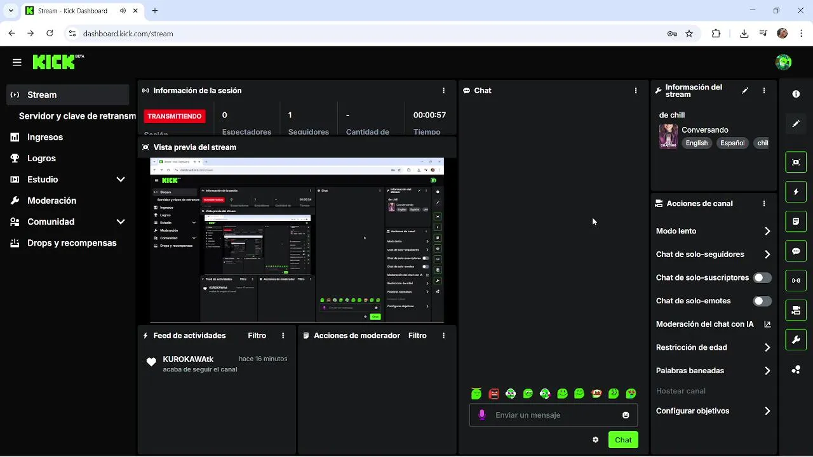Open chat settings gear icon
The width and height of the screenshot is (813, 457).
(596, 440)
